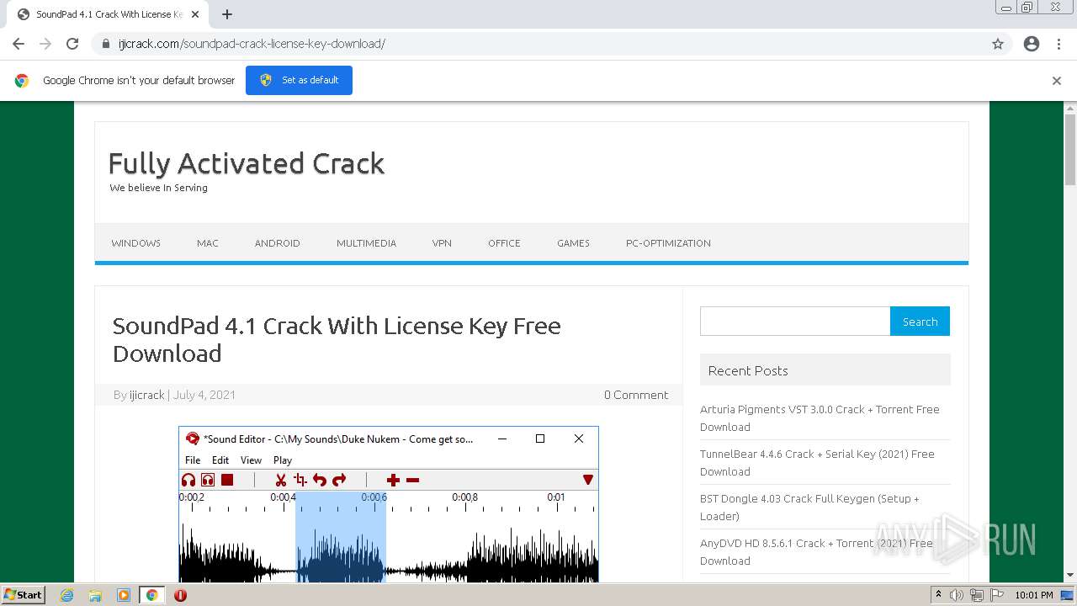The width and height of the screenshot is (1077, 606).
Task: Click the browser forward arrow
Action: [45, 44]
